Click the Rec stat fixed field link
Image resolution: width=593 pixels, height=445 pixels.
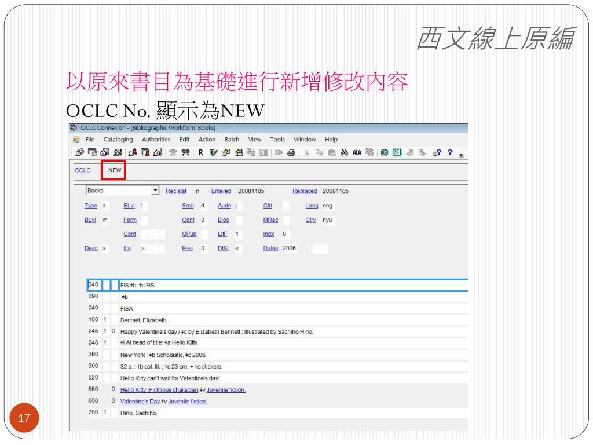[x=176, y=191]
